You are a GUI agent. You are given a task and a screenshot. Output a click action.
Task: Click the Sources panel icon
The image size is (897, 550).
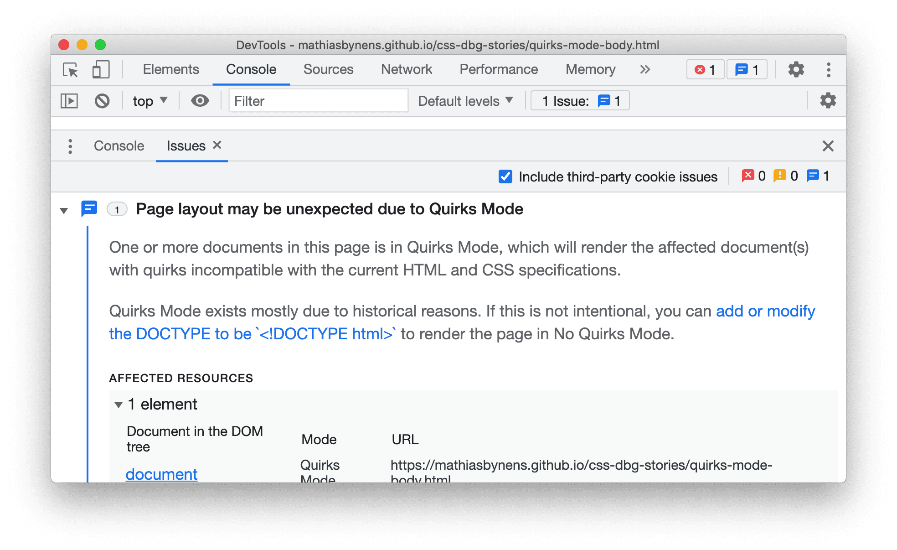(327, 69)
